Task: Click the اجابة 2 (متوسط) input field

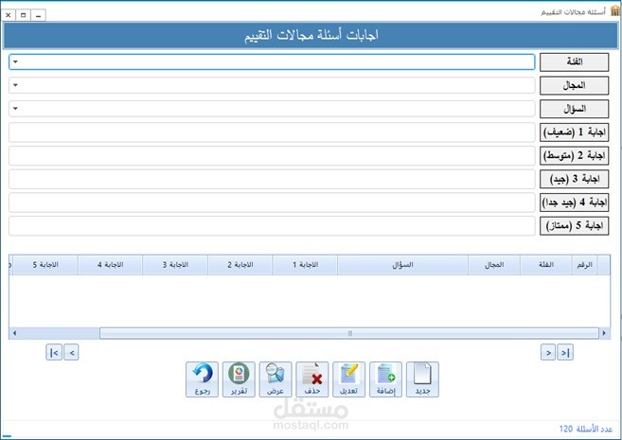Action: pyautogui.click(x=272, y=156)
